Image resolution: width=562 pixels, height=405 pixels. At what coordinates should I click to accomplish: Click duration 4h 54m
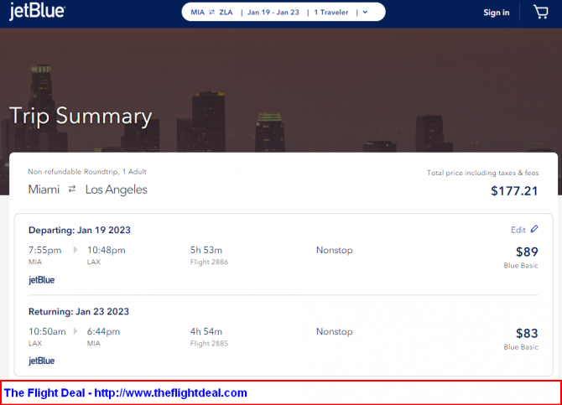point(206,331)
